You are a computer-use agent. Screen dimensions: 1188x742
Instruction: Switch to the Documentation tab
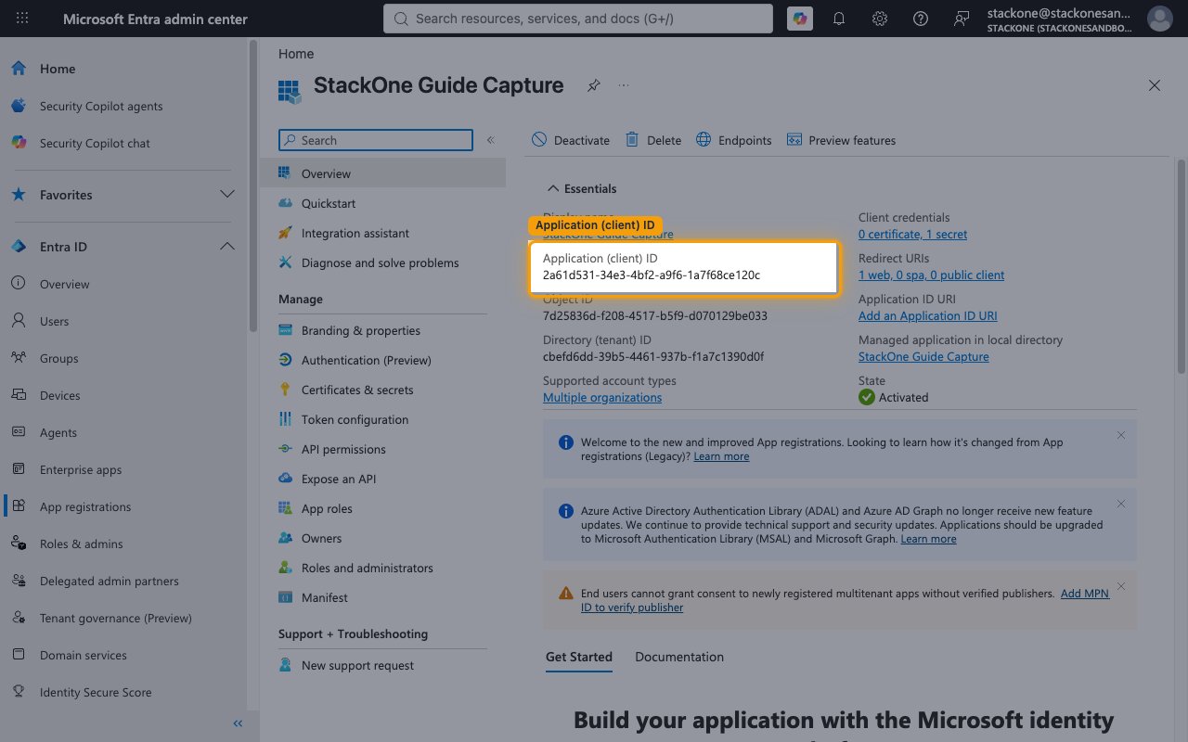[679, 657]
